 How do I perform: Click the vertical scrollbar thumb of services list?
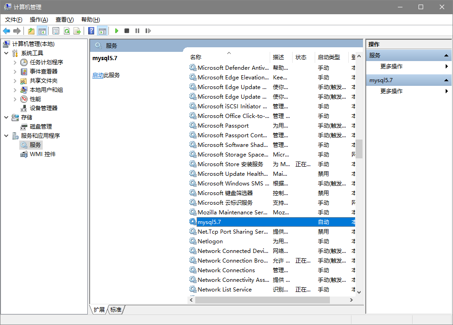[359, 149]
